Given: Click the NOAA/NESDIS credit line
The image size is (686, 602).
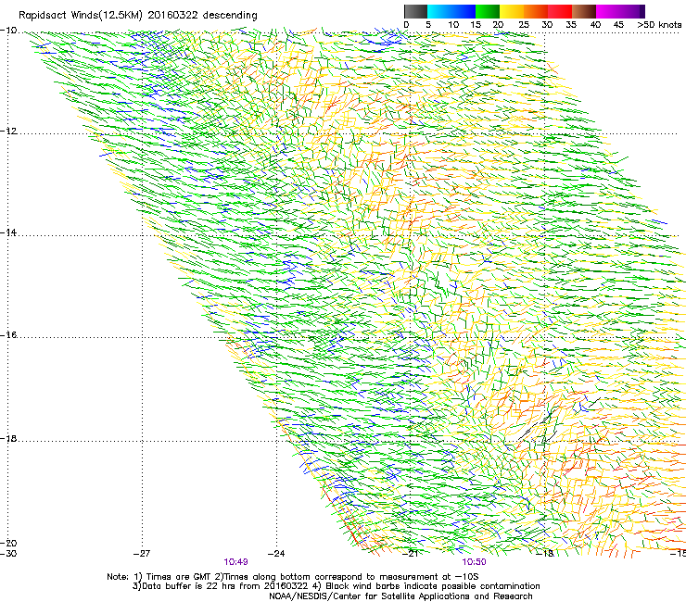Looking at the screenshot, I should click(400, 596).
